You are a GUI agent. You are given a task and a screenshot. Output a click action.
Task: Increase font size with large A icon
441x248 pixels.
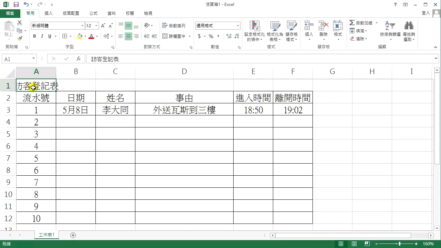(x=103, y=26)
